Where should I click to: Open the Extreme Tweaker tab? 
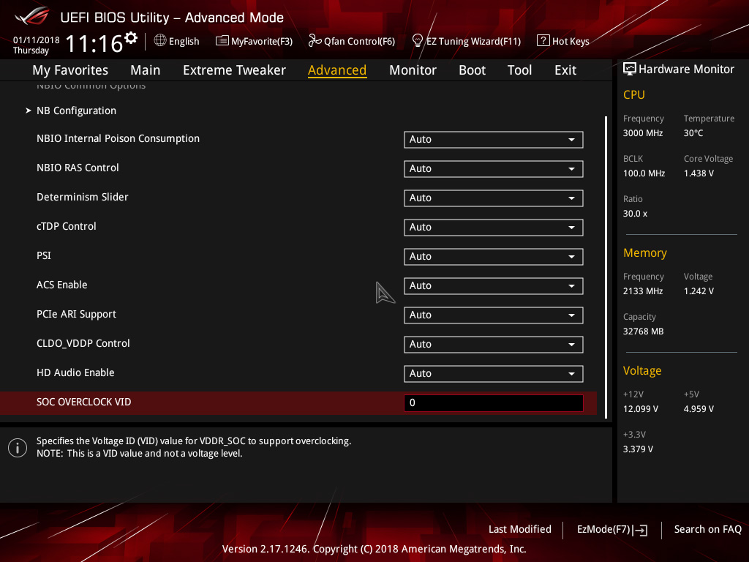[x=235, y=70]
